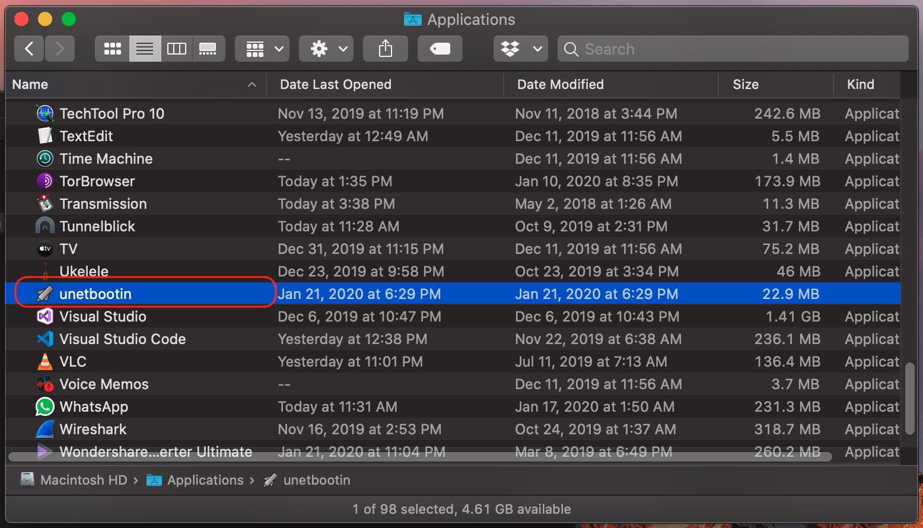Click the unetbootin app icon
The height and width of the screenshot is (528, 923).
(45, 294)
